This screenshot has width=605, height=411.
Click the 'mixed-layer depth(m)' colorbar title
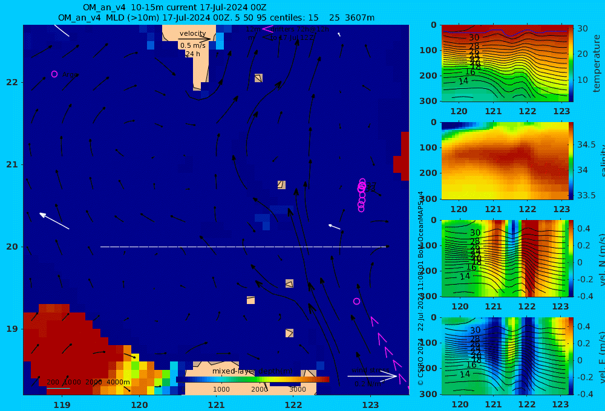tap(252, 371)
